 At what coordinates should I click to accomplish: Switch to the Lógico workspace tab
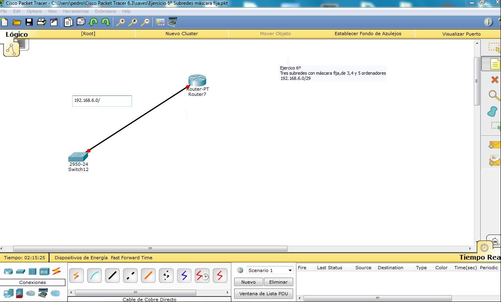pyautogui.click(x=17, y=34)
